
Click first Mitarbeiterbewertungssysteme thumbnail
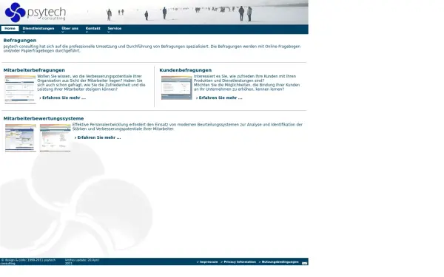[x=21, y=138]
